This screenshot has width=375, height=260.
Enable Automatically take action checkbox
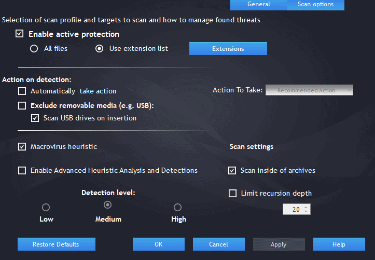click(22, 91)
